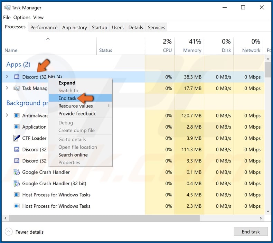Switch to the Services tab
Viewport: 273px width, 243px height.
coord(156,27)
